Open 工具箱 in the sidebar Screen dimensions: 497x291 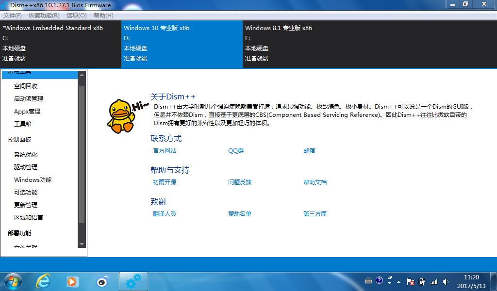(23, 124)
